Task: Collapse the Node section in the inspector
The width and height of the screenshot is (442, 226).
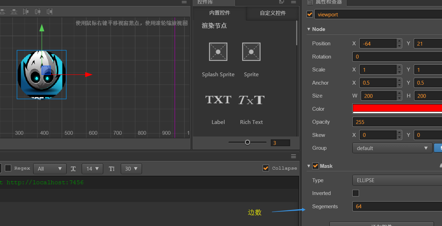Action: [x=308, y=29]
